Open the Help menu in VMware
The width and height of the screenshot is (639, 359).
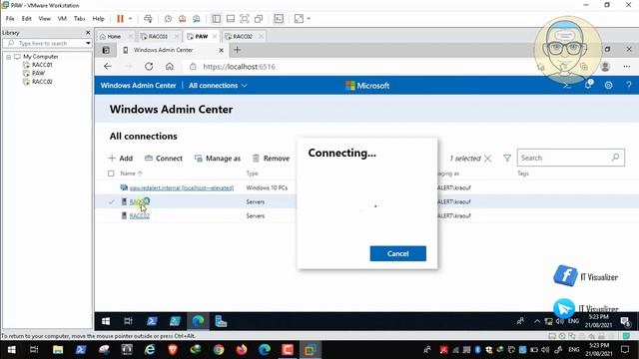click(98, 19)
